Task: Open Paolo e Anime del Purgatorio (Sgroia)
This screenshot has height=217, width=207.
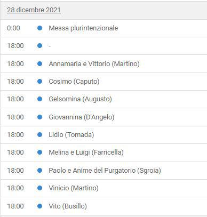Action: click(105, 170)
